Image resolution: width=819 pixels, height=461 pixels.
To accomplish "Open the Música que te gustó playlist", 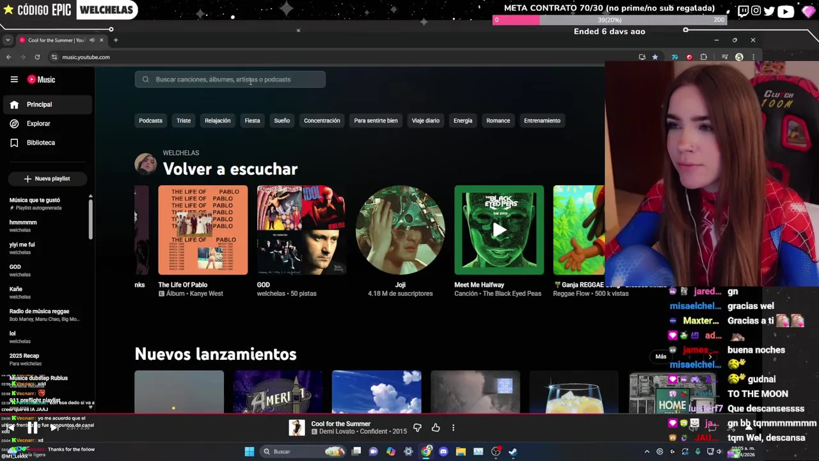I will coord(45,204).
